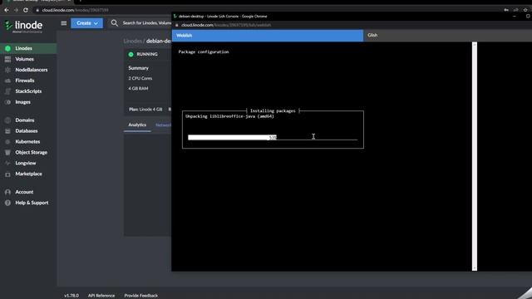Viewport: 532px width, 299px height.
Task: Reload the page in main browser
Action: tap(26, 10)
